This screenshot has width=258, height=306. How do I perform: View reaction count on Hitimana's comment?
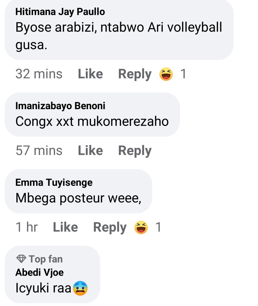[183, 74]
